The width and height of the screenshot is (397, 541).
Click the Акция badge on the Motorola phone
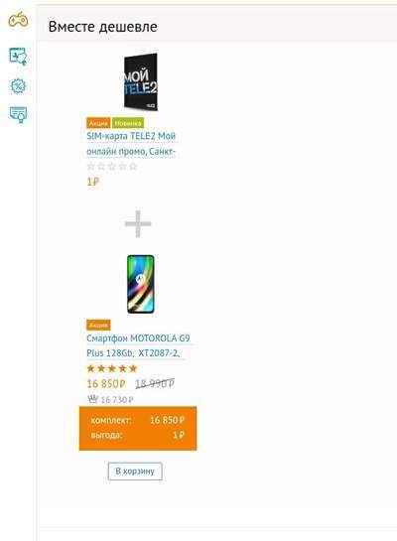[x=98, y=325]
